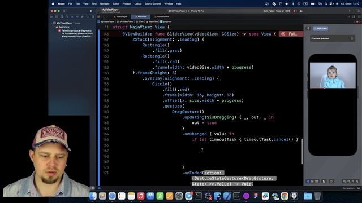This screenshot has height=203, width=362.
Task: Toggle the debug area button at bottom right
Action: (359, 188)
